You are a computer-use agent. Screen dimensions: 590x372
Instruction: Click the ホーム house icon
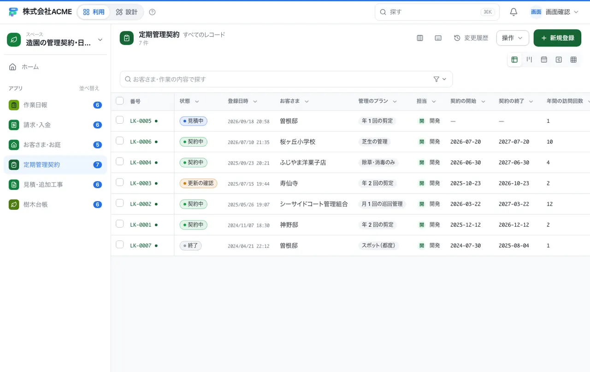pos(13,67)
